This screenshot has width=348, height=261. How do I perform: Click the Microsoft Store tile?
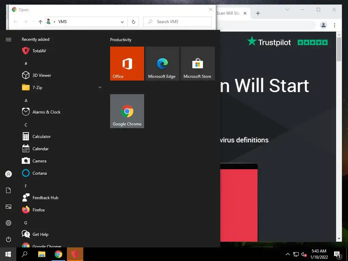coord(198,64)
